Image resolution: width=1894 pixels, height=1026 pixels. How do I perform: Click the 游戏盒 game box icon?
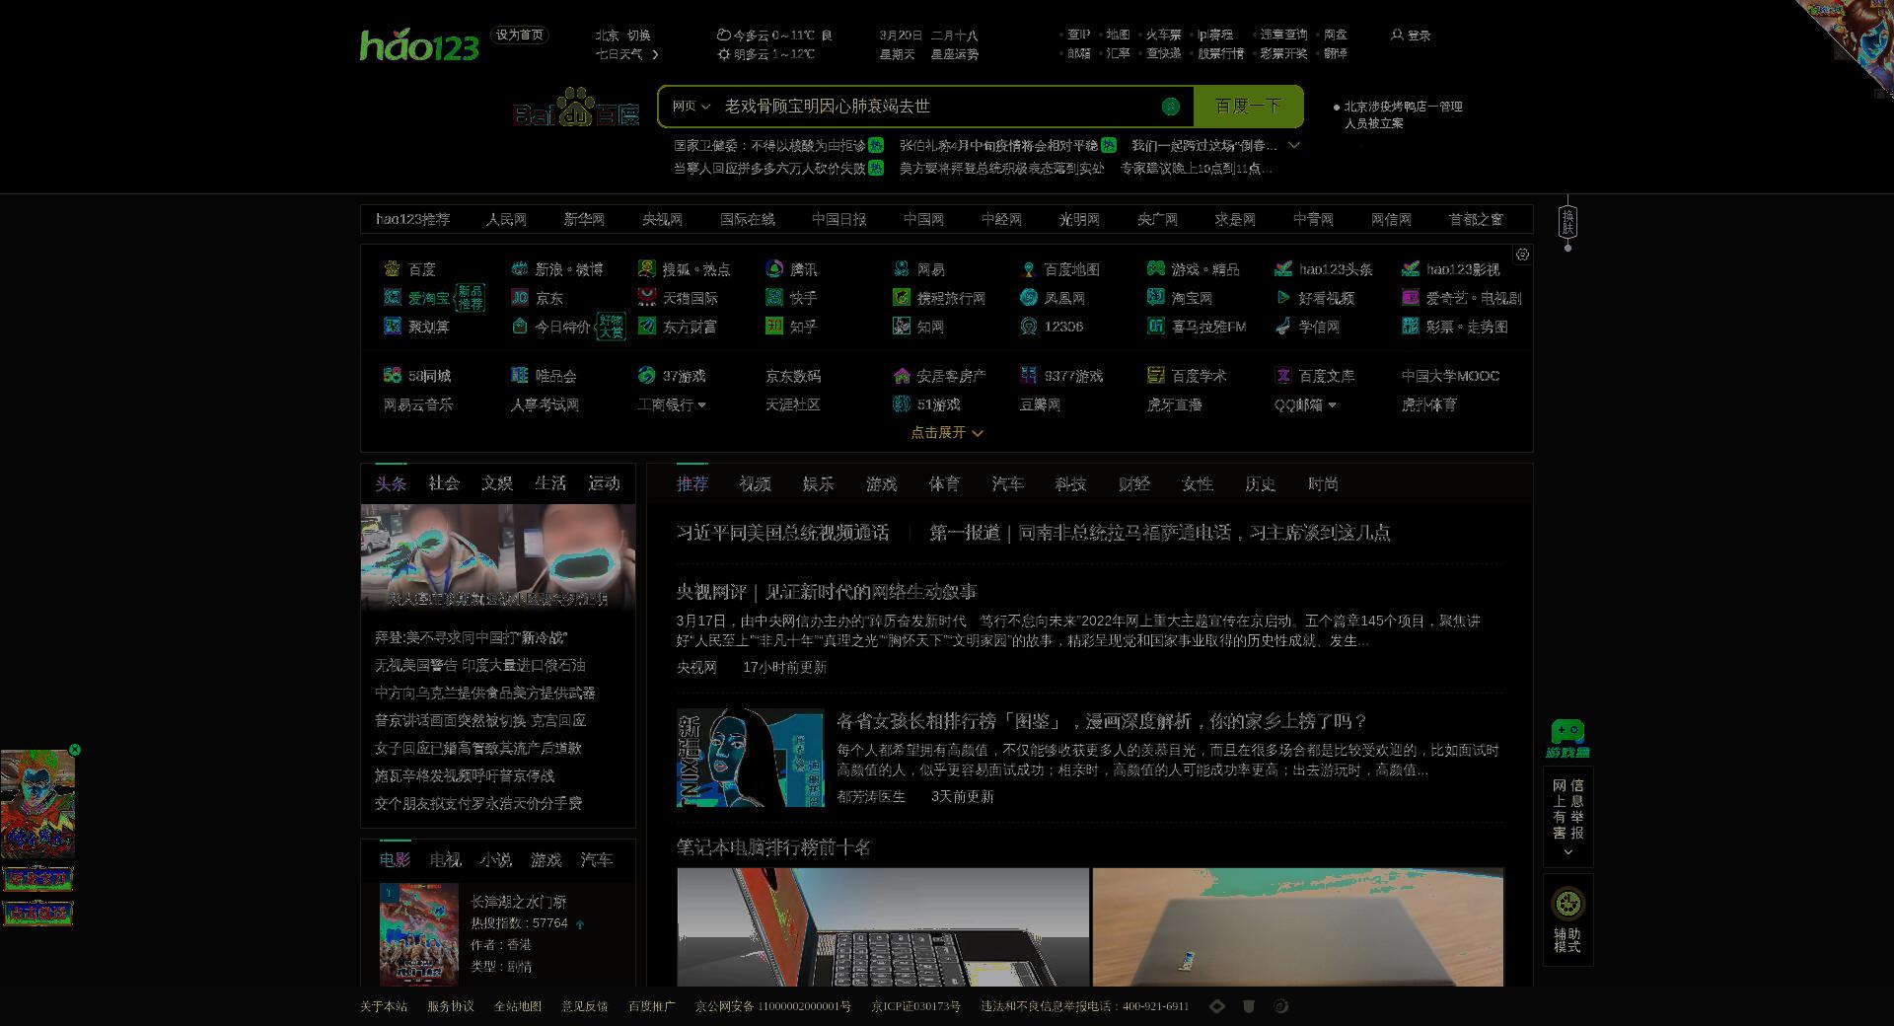(x=1567, y=738)
